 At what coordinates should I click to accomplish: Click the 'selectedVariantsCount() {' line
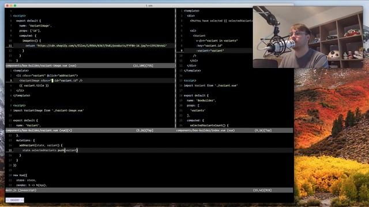click(209, 125)
